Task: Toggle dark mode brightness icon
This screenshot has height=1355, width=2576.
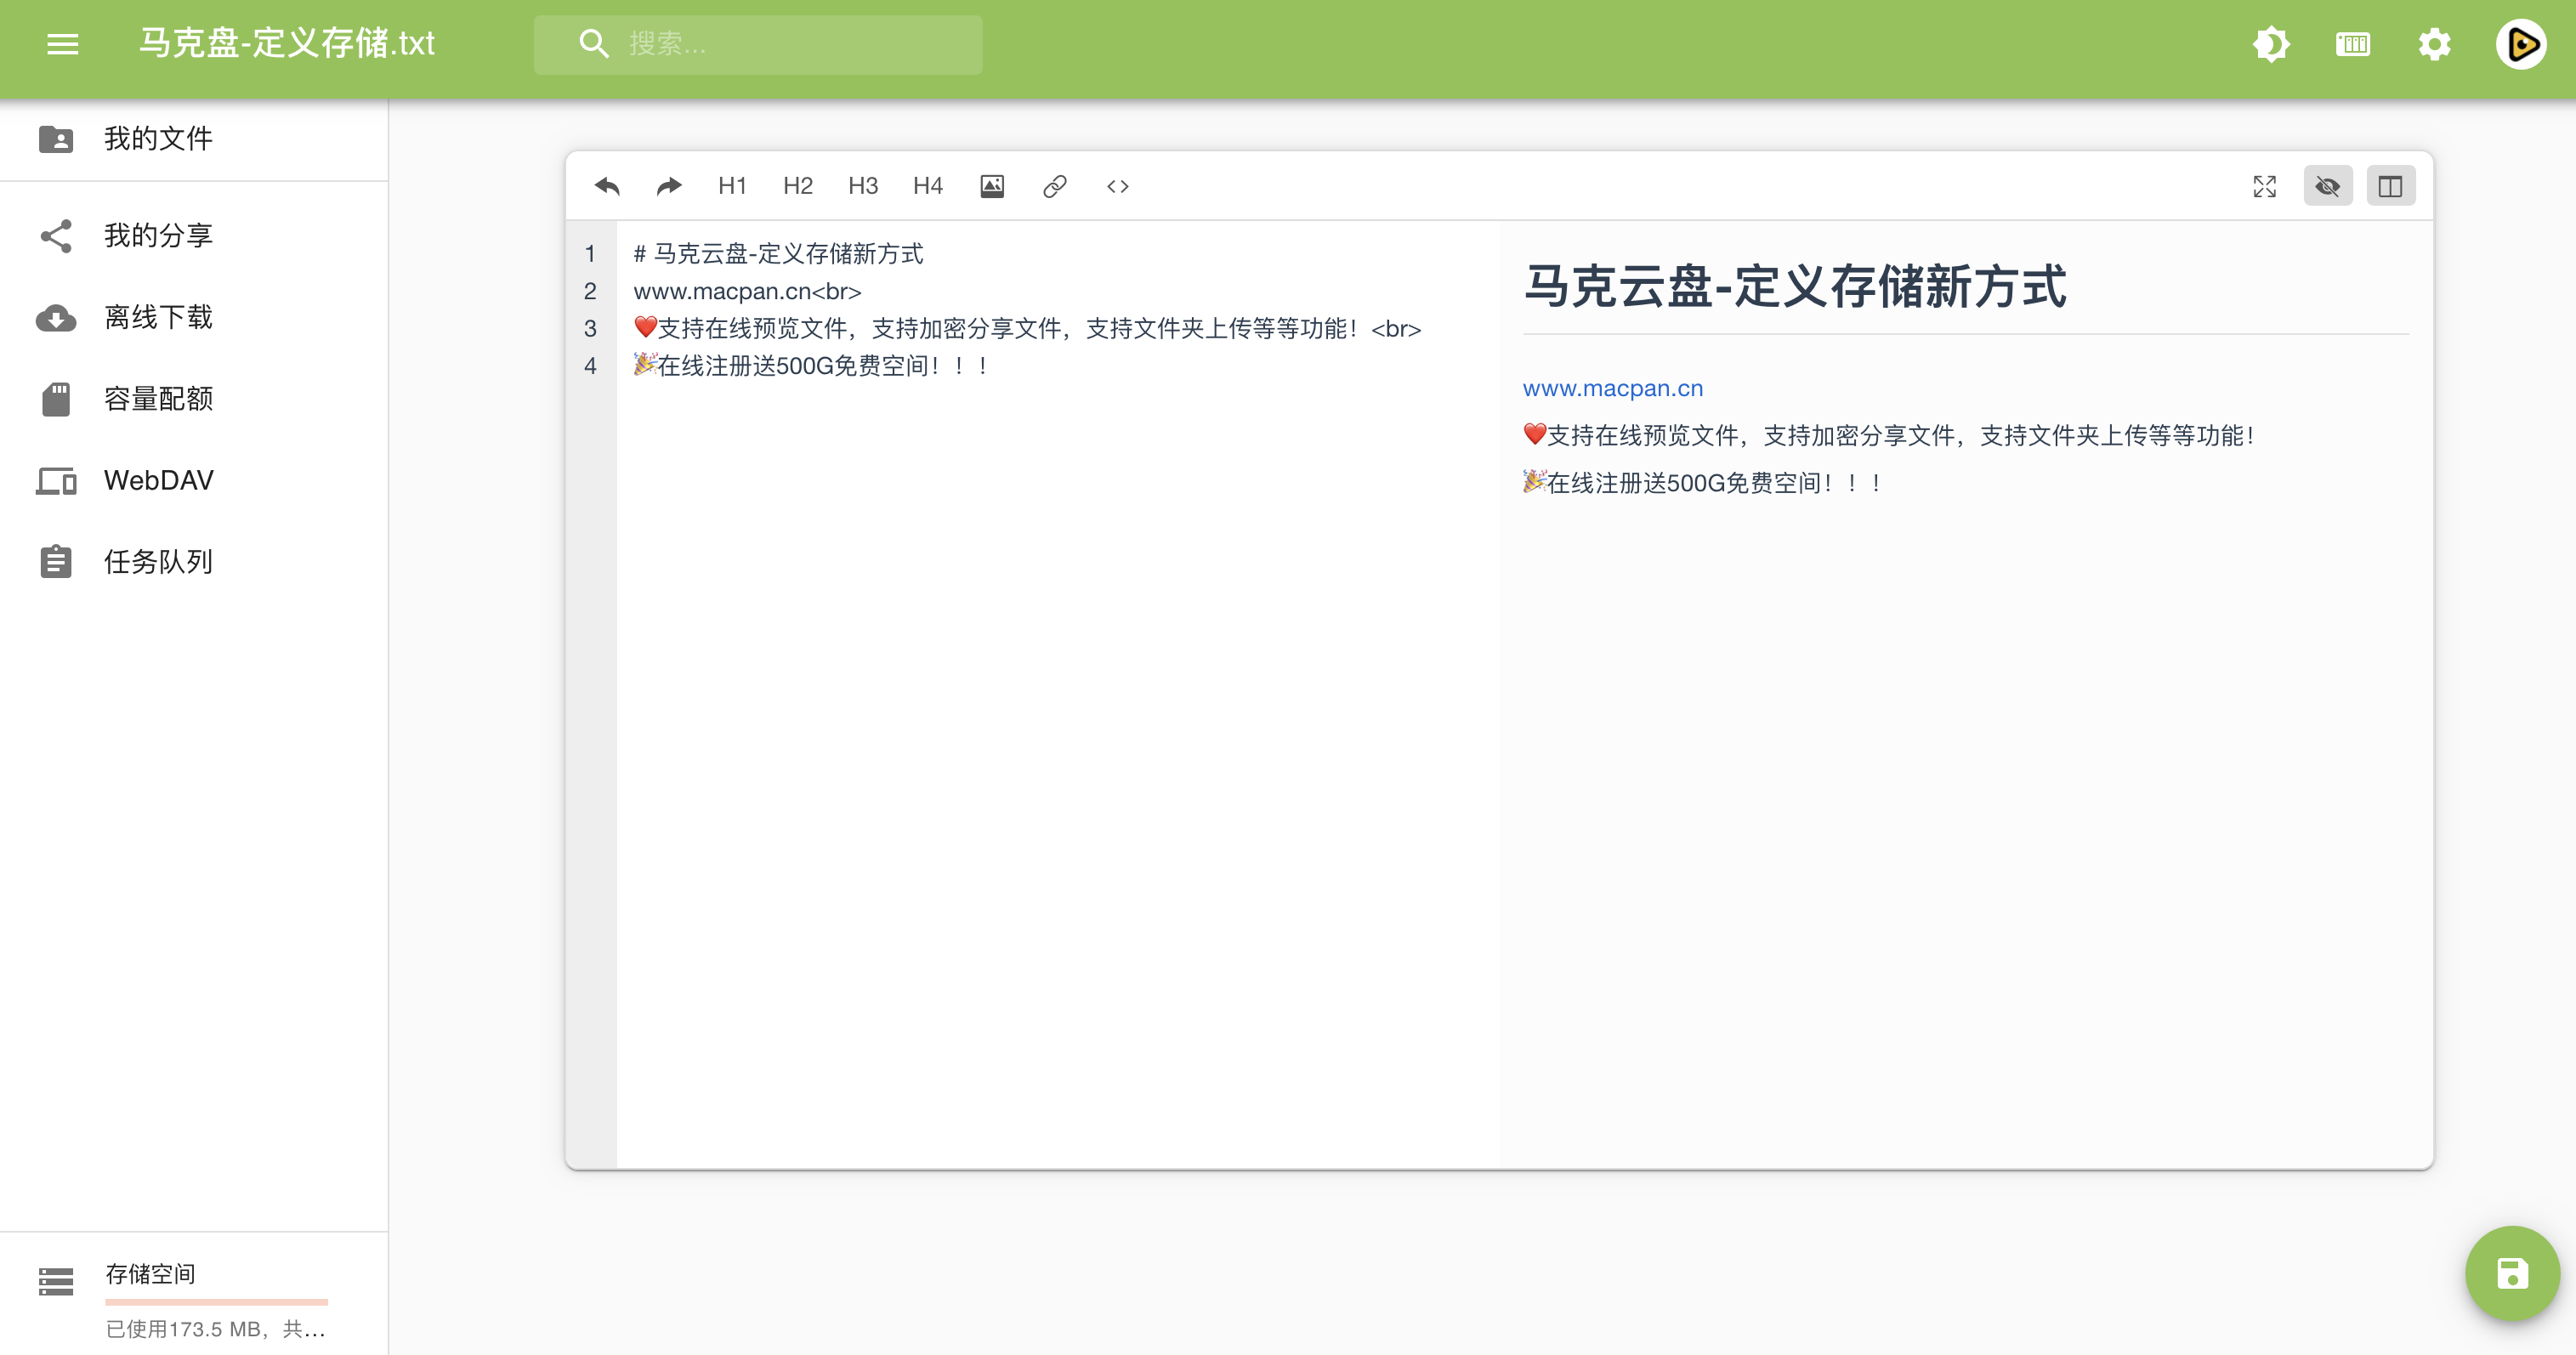Action: 2270,44
